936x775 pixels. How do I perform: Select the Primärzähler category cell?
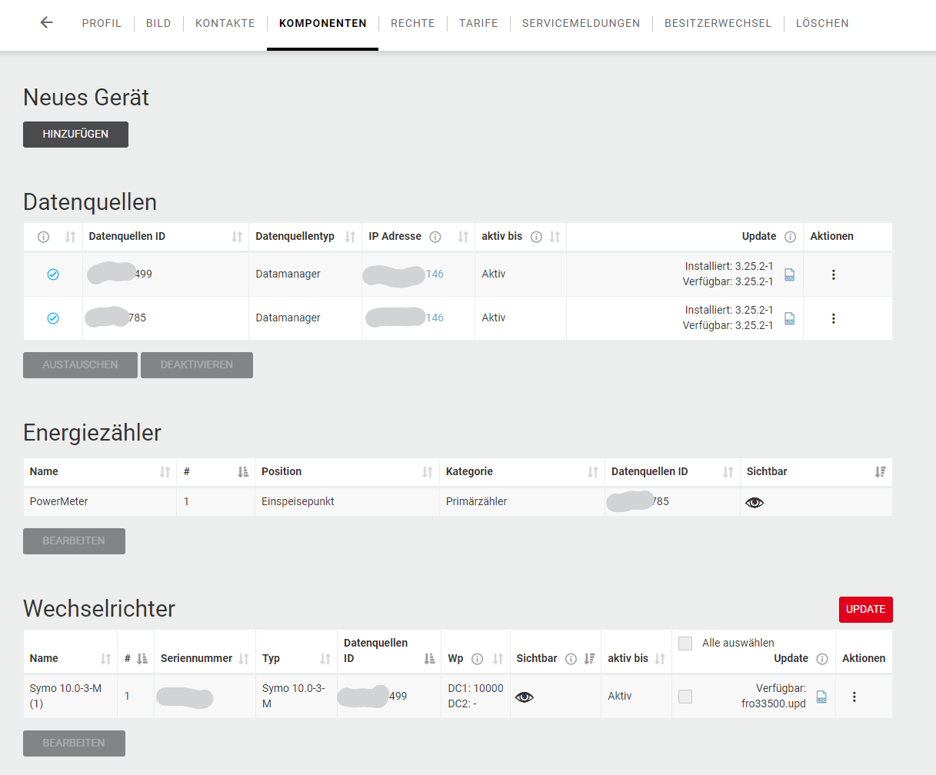[522, 501]
